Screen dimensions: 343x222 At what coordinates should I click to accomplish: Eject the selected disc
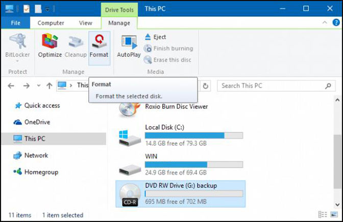coord(155,37)
